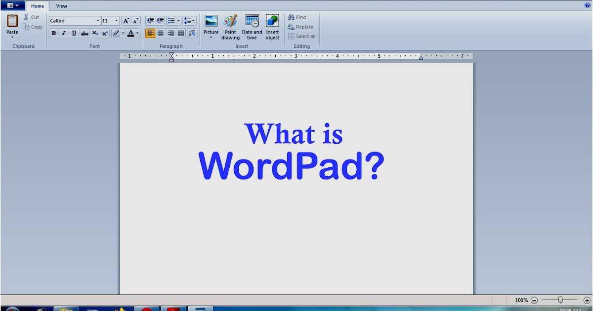Viewport: 593px width, 311px height.
Task: Open the Replace dialog
Action: coord(300,27)
